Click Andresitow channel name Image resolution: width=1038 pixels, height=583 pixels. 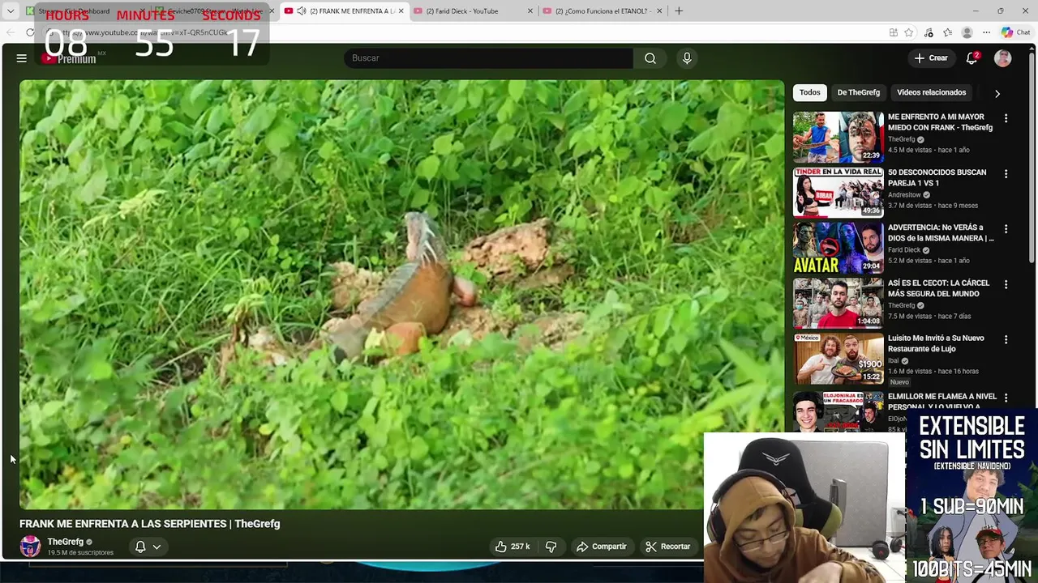tap(904, 194)
